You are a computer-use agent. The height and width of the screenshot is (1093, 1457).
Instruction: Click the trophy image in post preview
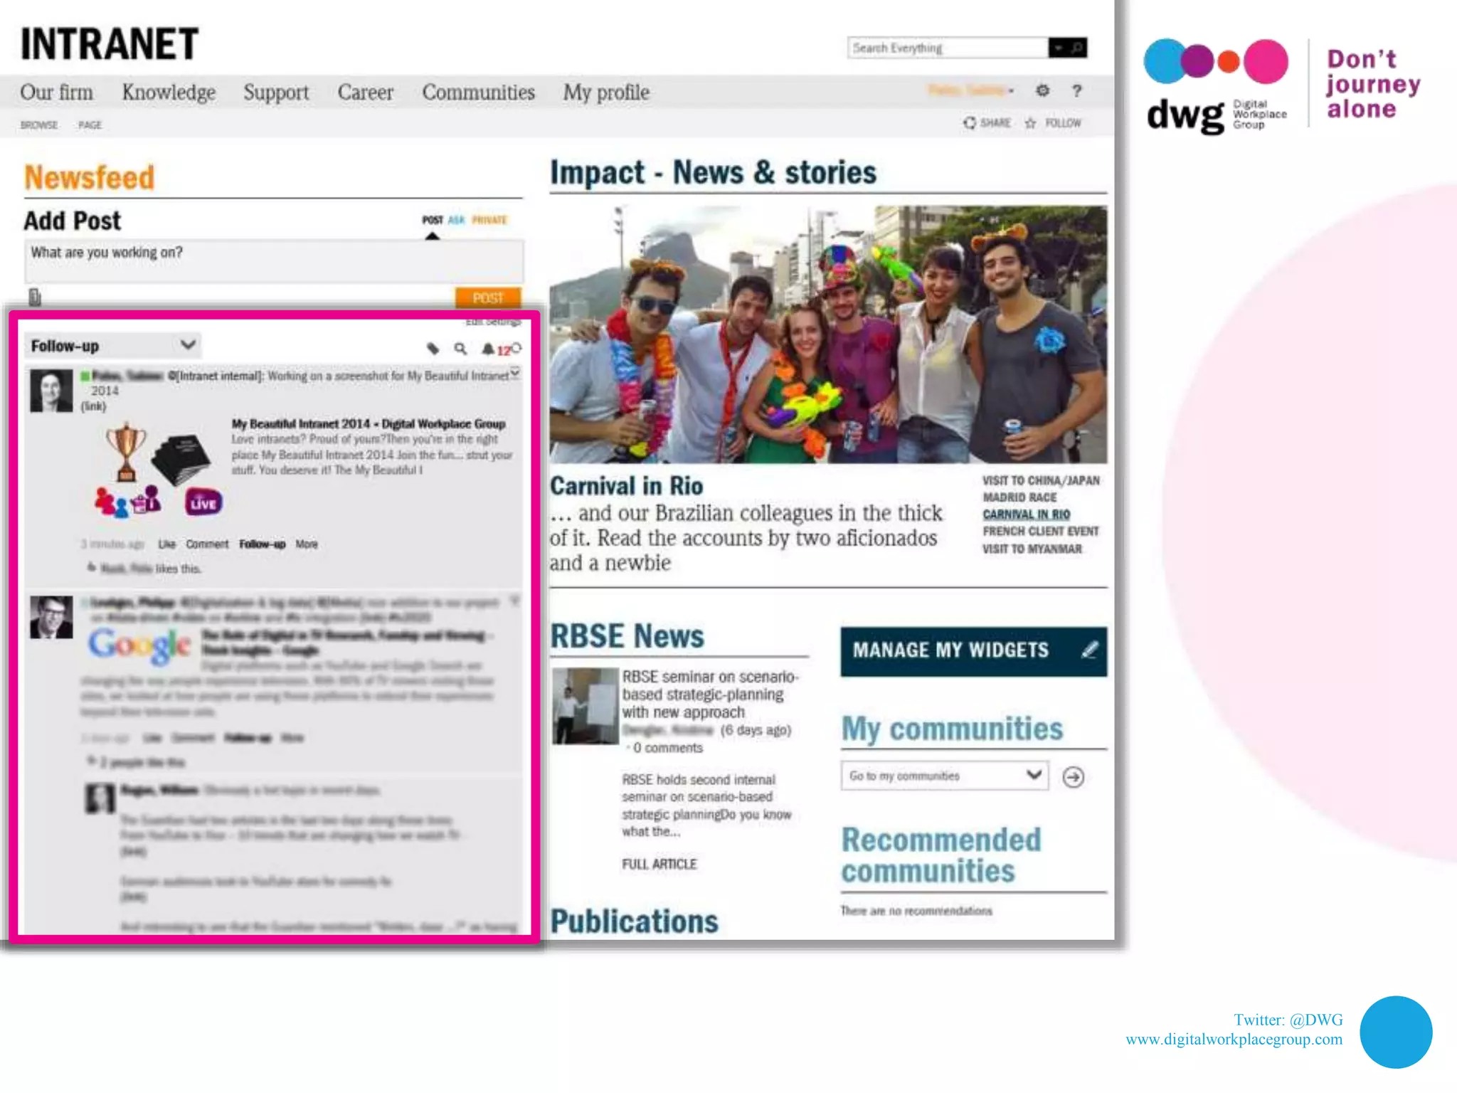(126, 453)
